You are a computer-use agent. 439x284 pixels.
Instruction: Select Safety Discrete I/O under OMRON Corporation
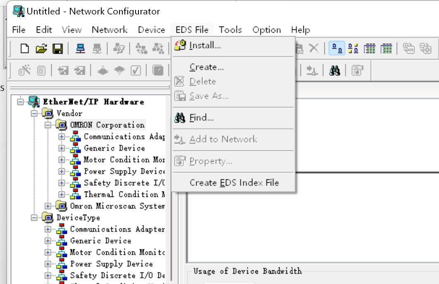(x=124, y=183)
